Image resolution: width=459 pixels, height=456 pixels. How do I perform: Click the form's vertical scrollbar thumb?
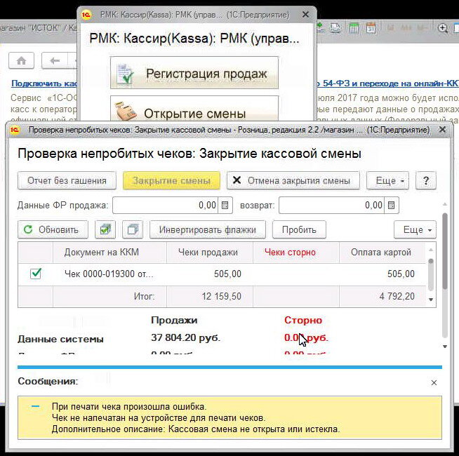(x=445, y=251)
